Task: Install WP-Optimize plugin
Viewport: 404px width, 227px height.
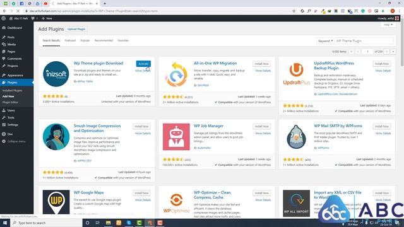Action: tap(261, 193)
